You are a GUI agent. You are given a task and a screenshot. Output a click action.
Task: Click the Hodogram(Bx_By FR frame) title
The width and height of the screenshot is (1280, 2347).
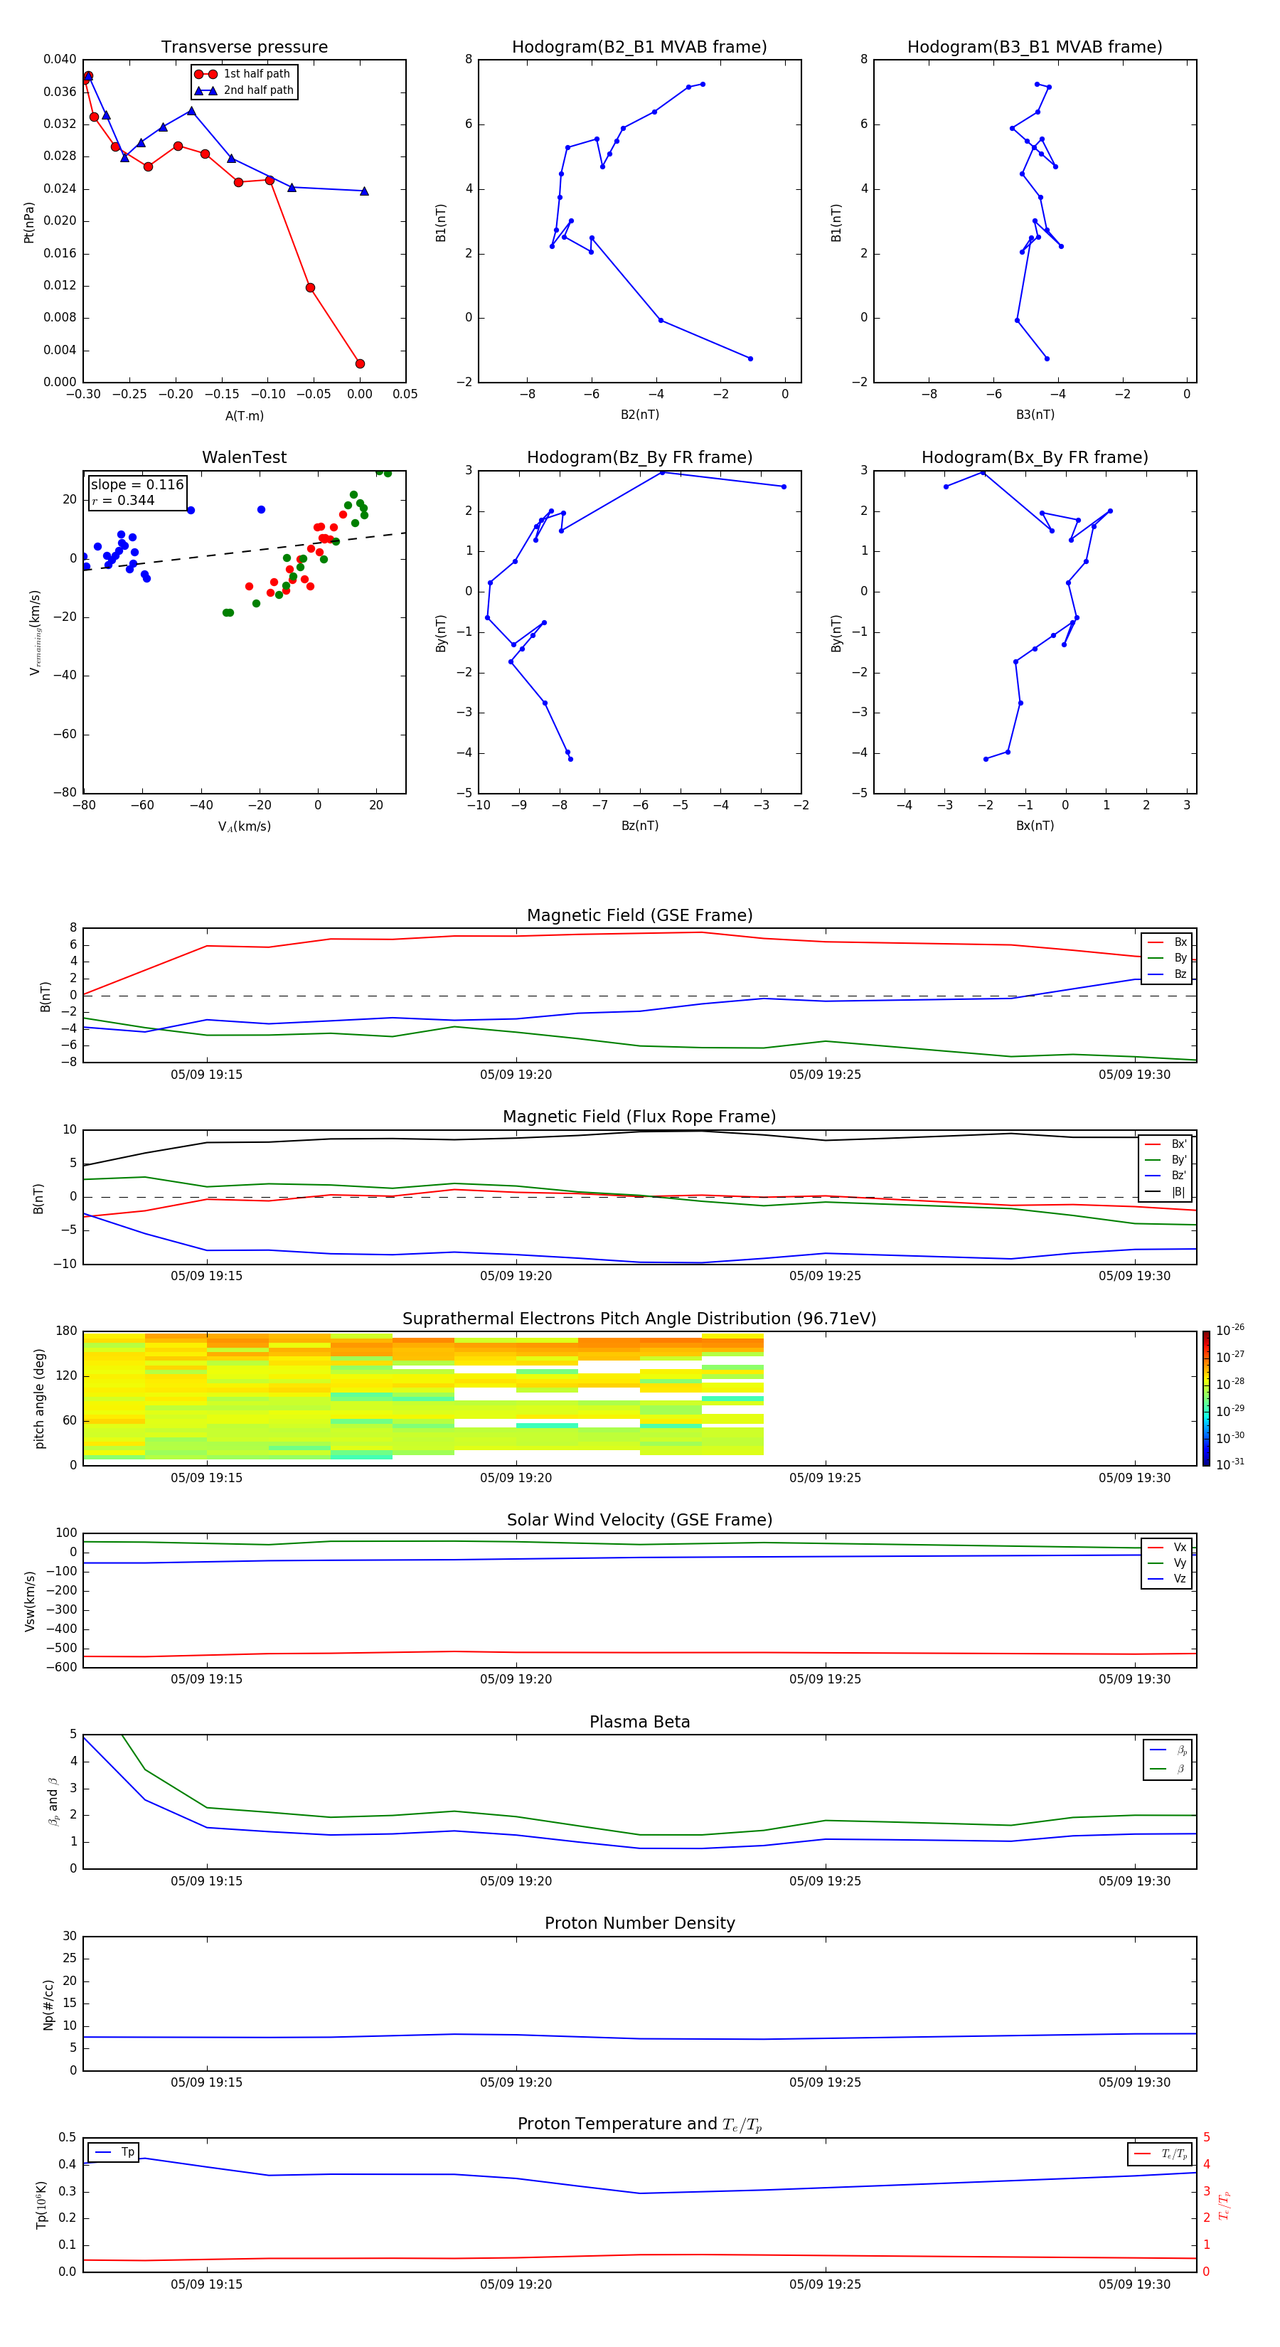1034,457
